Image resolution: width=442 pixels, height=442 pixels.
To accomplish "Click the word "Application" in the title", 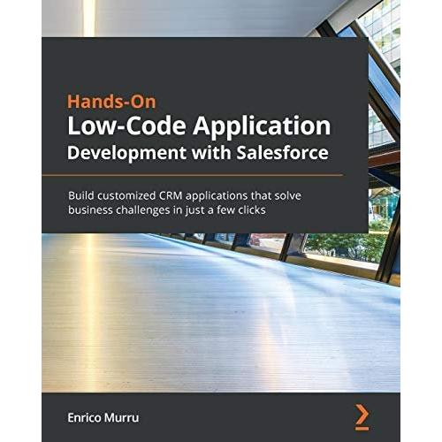I will click(262, 127).
